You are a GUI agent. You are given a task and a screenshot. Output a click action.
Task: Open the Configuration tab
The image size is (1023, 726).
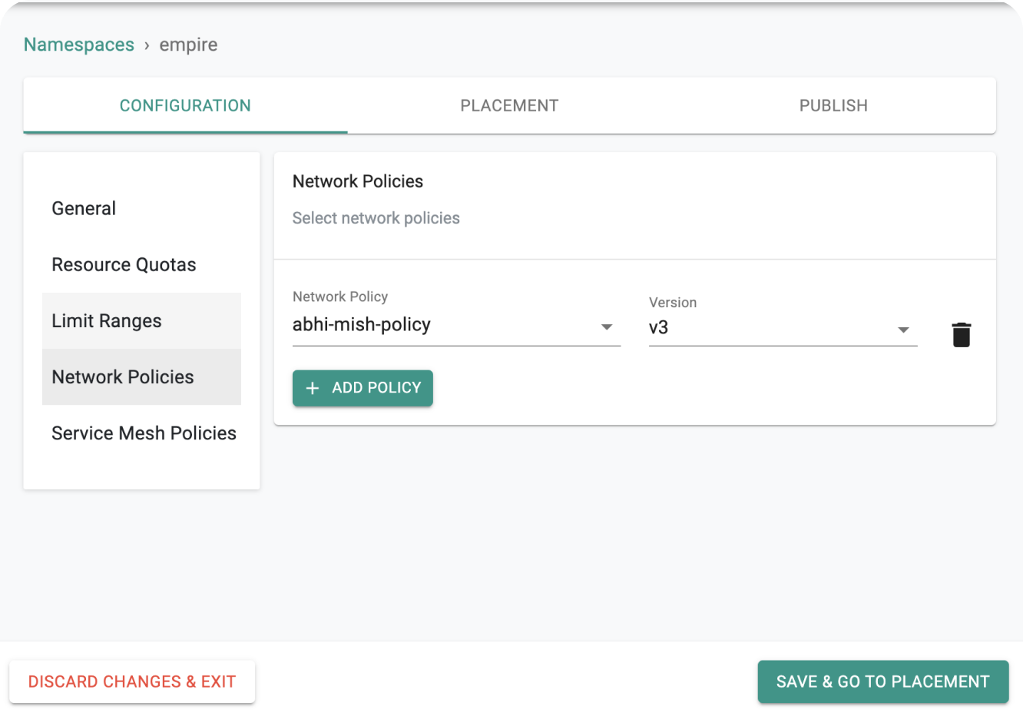185,105
